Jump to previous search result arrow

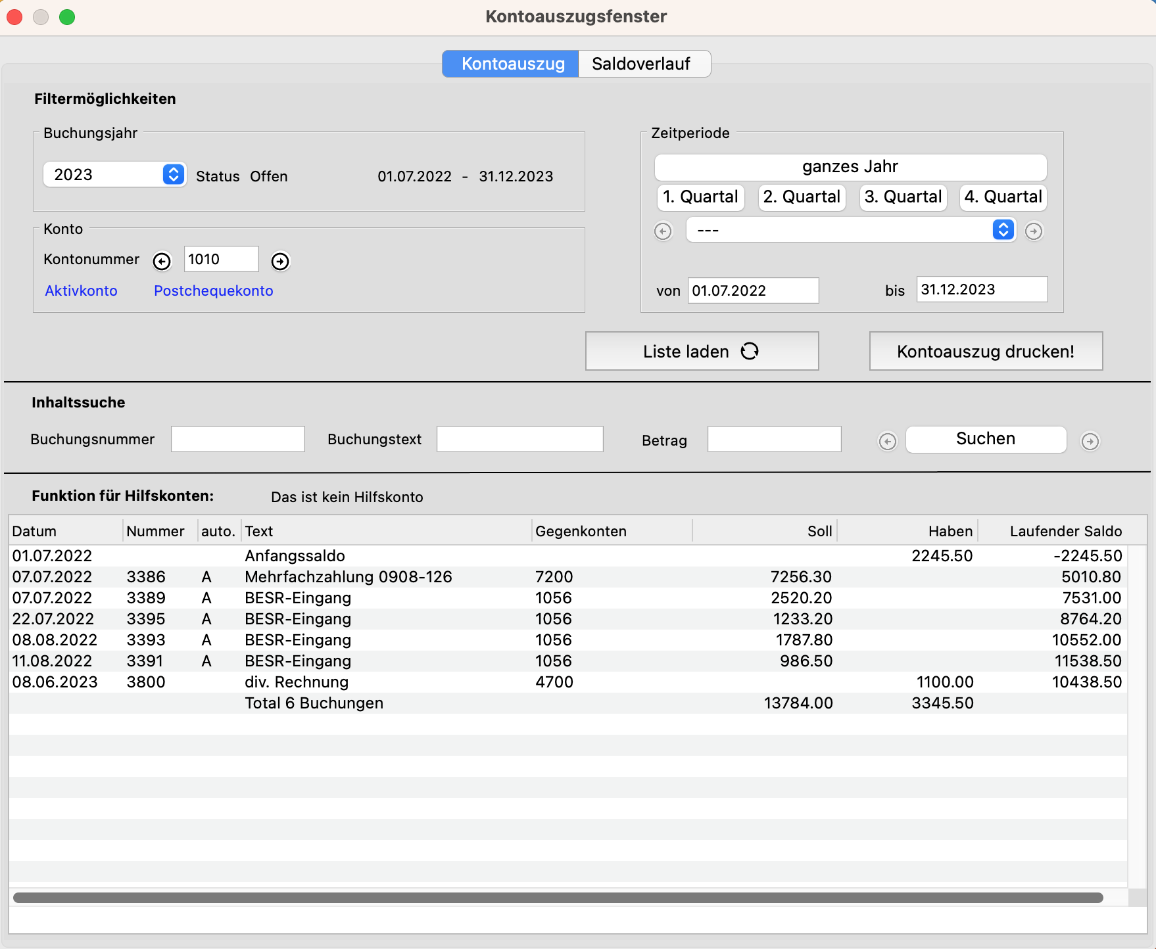pyautogui.click(x=888, y=442)
